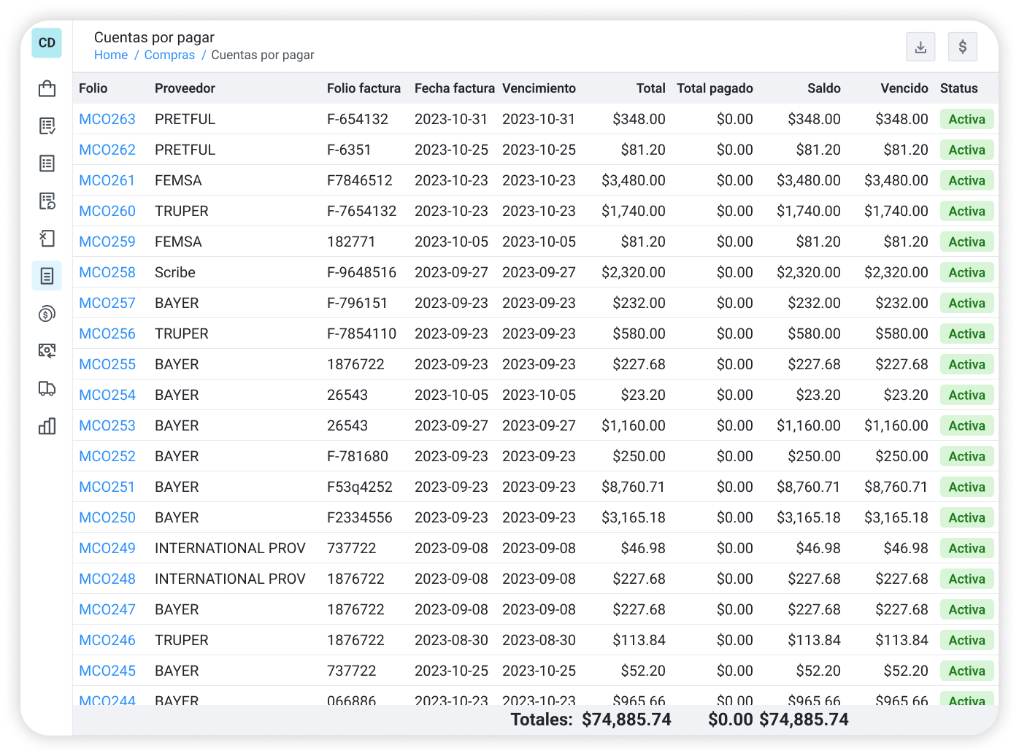
Task: Click the cancelled document X sidebar icon
Action: [x=47, y=239]
